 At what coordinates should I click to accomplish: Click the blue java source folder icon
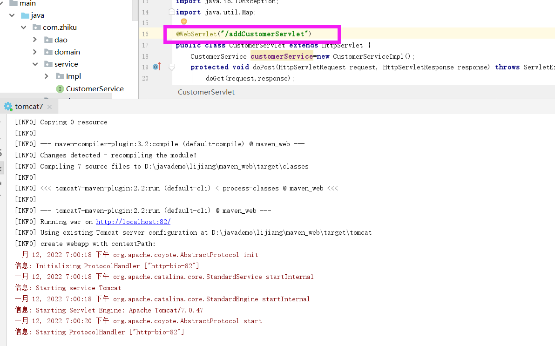pos(25,15)
